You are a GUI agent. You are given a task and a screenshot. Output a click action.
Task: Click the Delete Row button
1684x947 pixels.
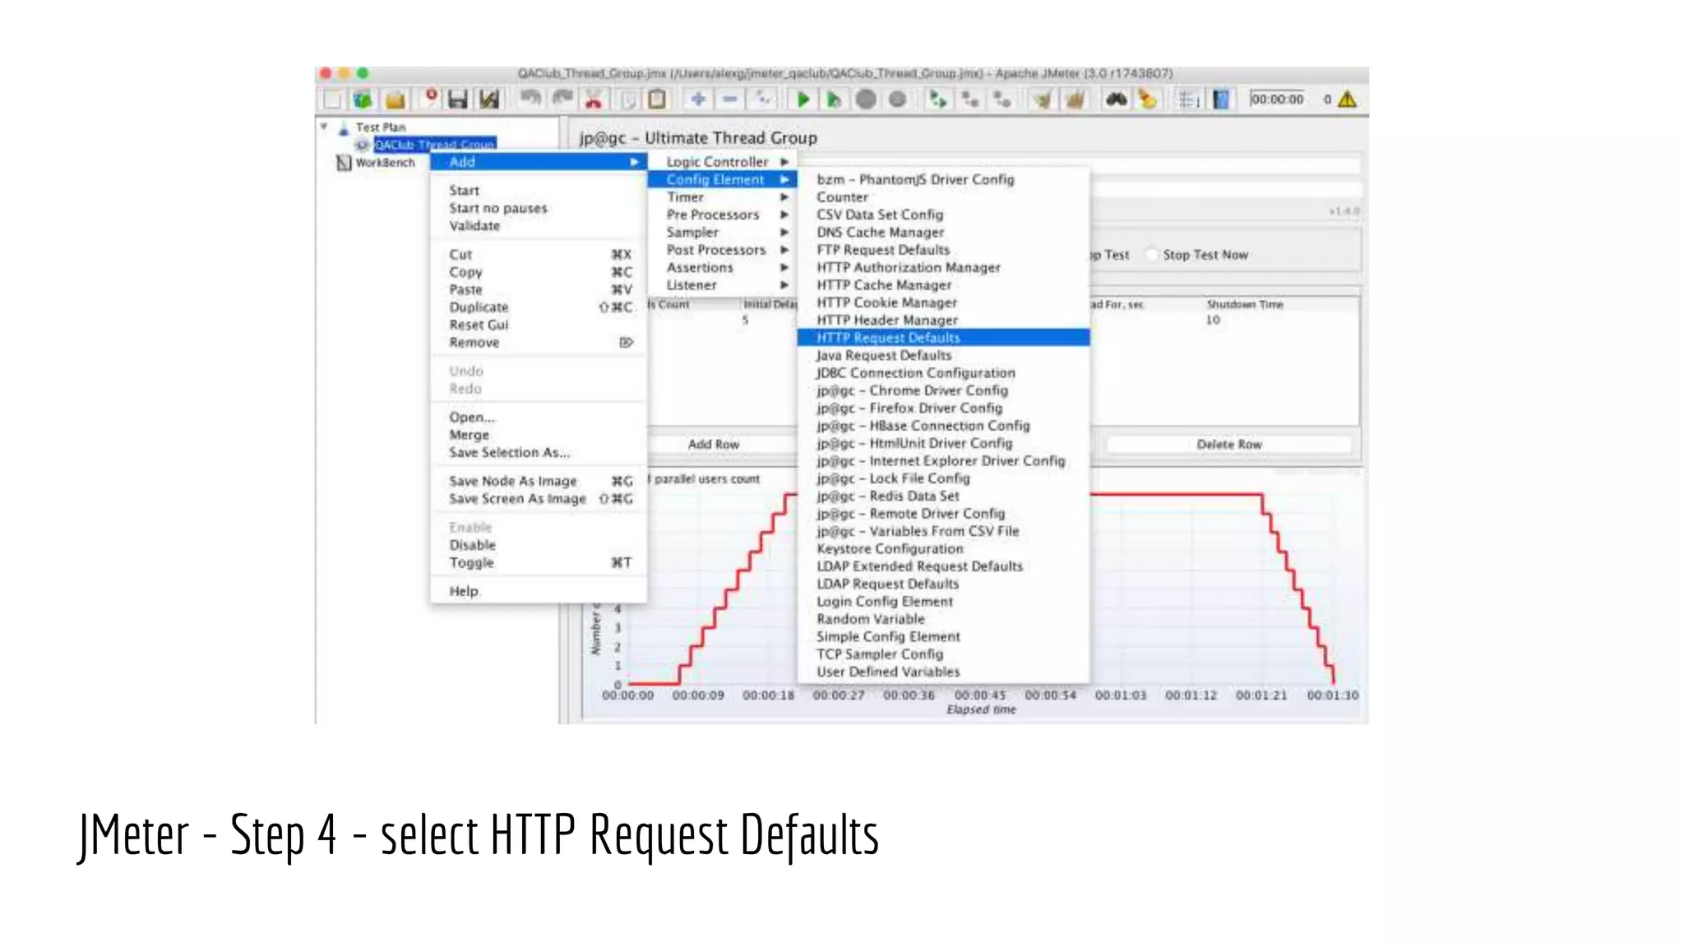(x=1228, y=445)
